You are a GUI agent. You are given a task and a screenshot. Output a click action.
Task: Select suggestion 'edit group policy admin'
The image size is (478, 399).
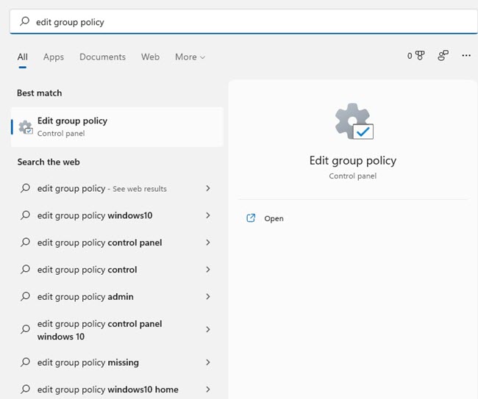[x=117, y=297]
